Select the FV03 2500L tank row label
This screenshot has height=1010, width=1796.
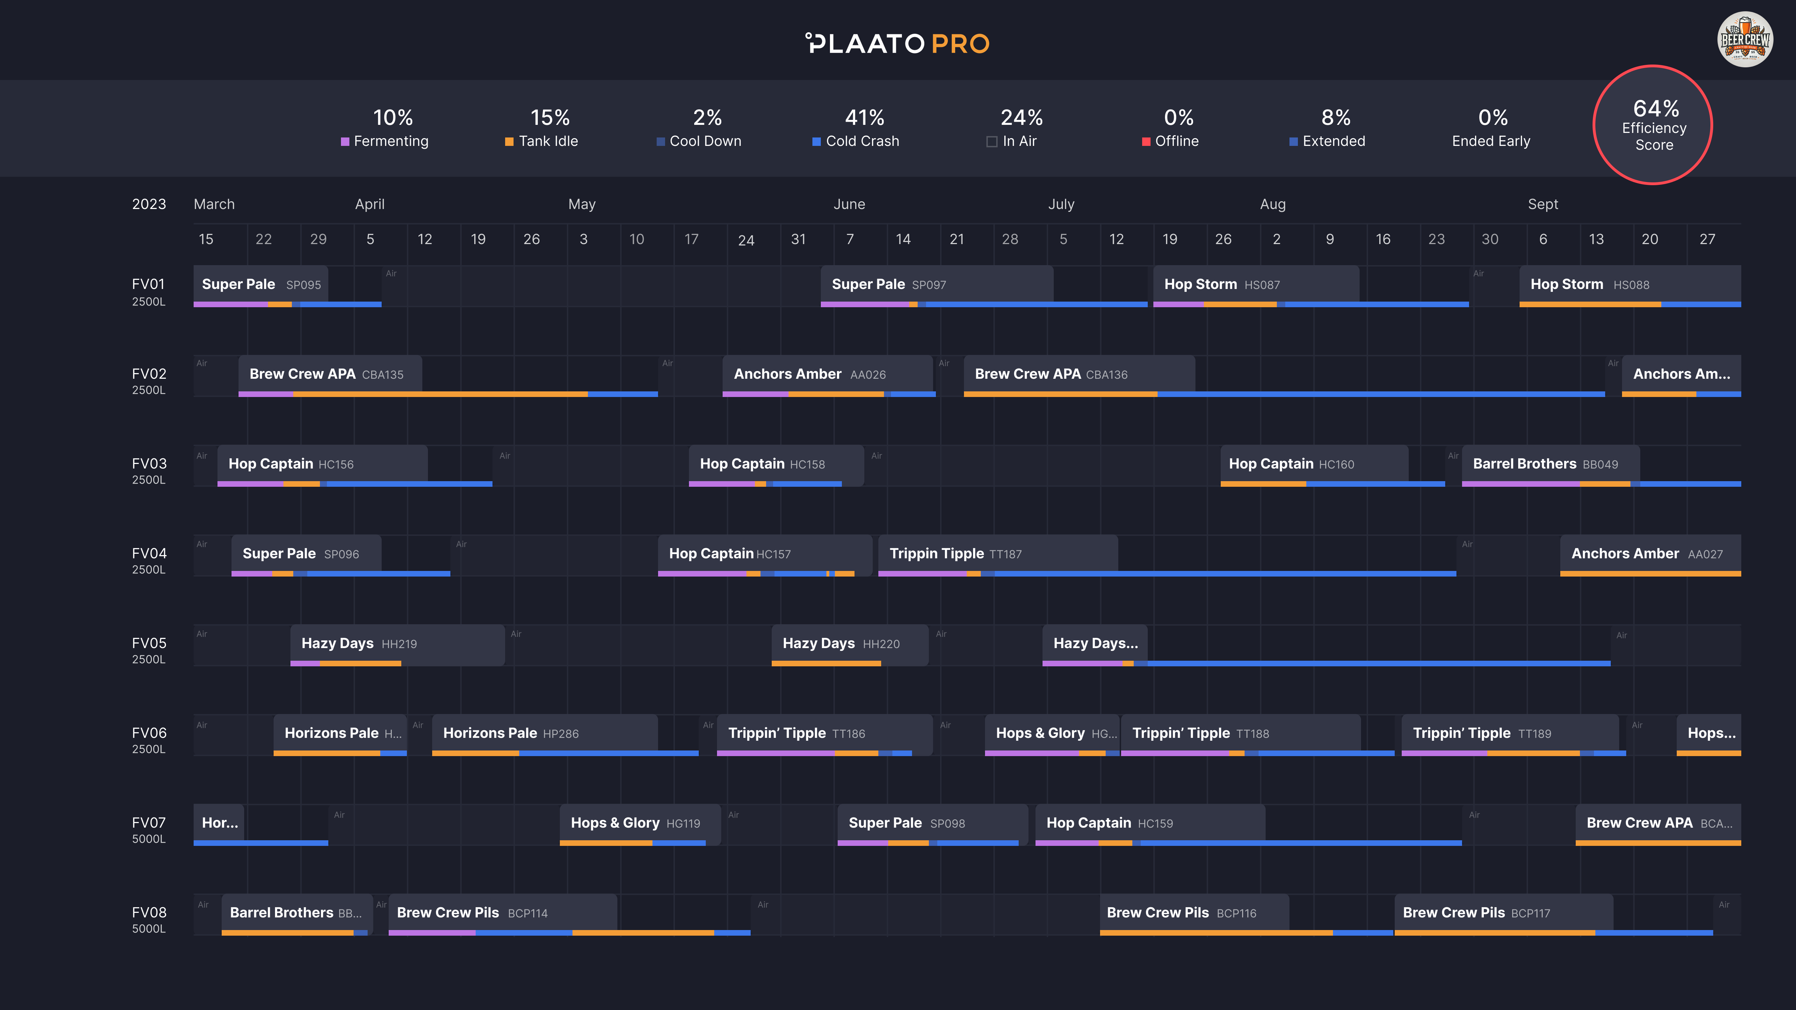(149, 471)
